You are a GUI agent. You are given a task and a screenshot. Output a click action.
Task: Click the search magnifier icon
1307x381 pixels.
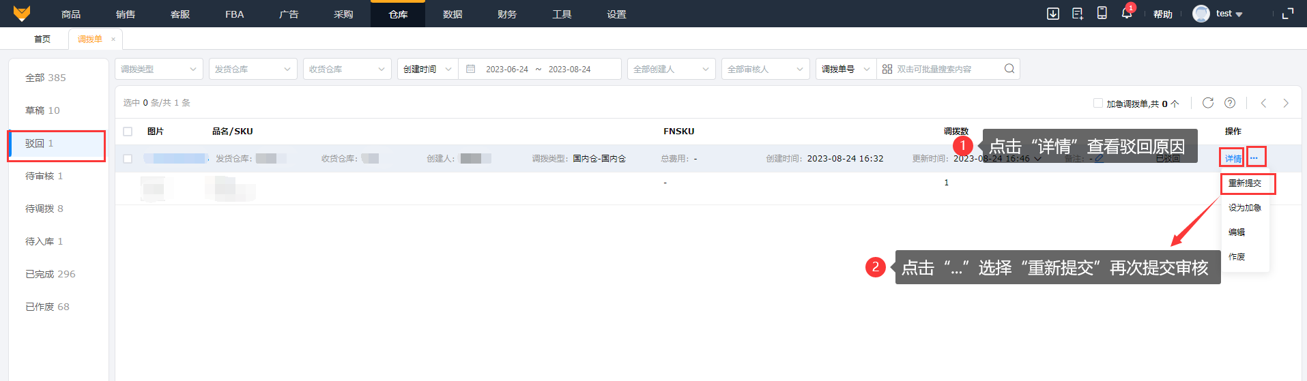point(1009,68)
